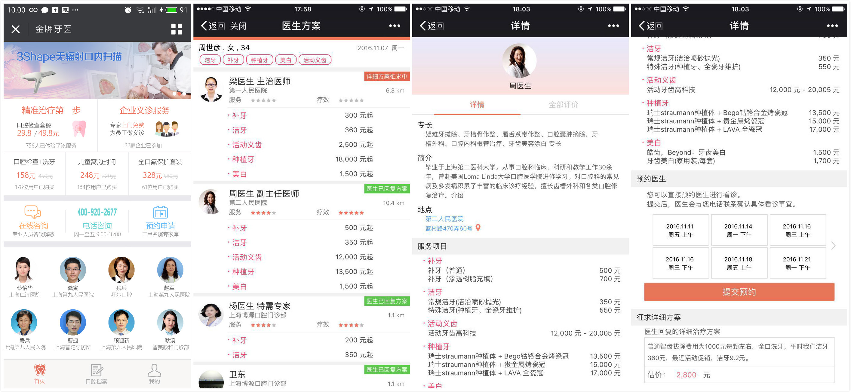
Task: Select the 美白 tag under 周世彦
Action: click(x=285, y=60)
